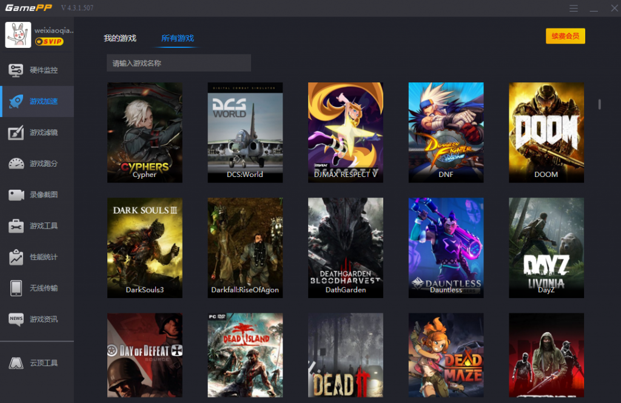The image size is (621, 403).
Task: Click the 录像截图 sidebar label
Action: pos(44,195)
